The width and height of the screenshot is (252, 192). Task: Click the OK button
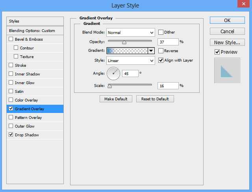(x=227, y=20)
